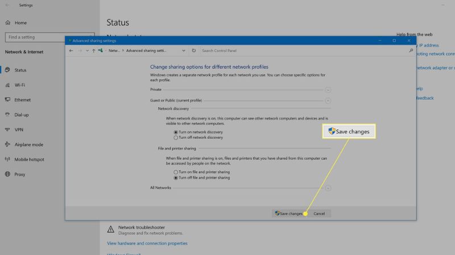Click the Save changes button

click(x=289, y=214)
